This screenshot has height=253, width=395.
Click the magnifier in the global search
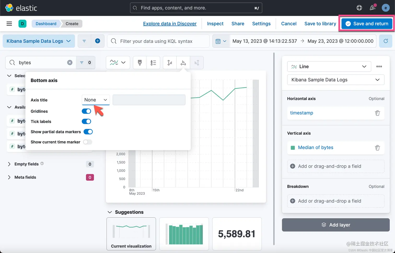pyautogui.click(x=135, y=8)
